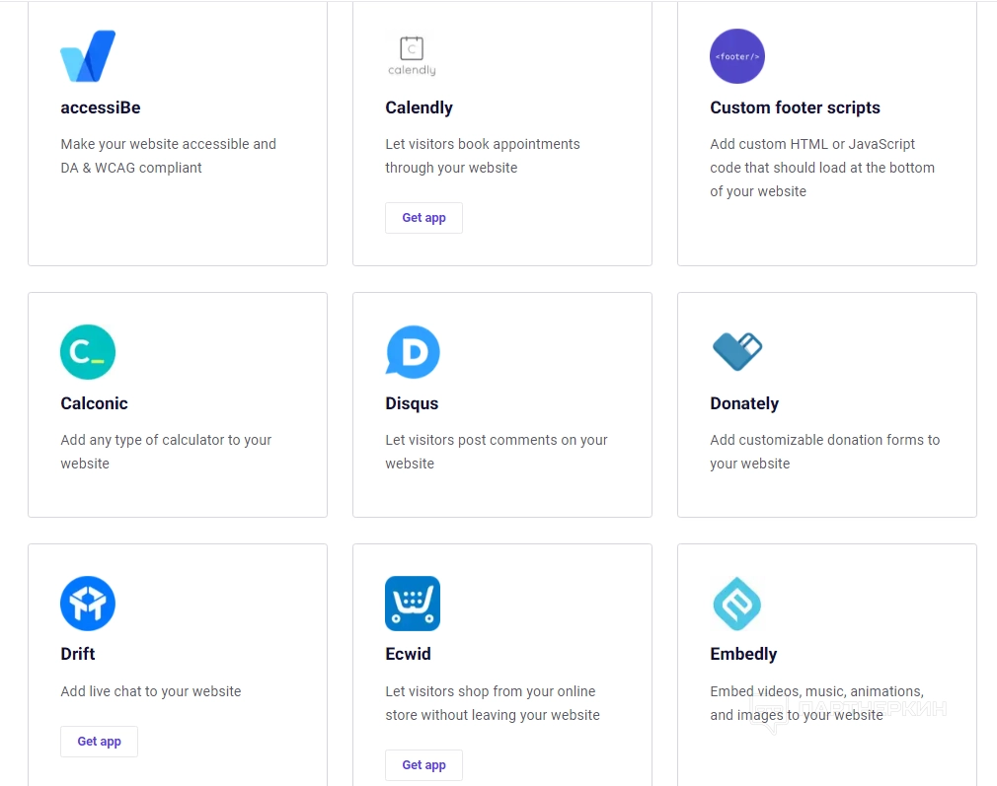The height and width of the screenshot is (786, 997).
Task: Click the Donately heart logo icon
Action: (x=737, y=350)
